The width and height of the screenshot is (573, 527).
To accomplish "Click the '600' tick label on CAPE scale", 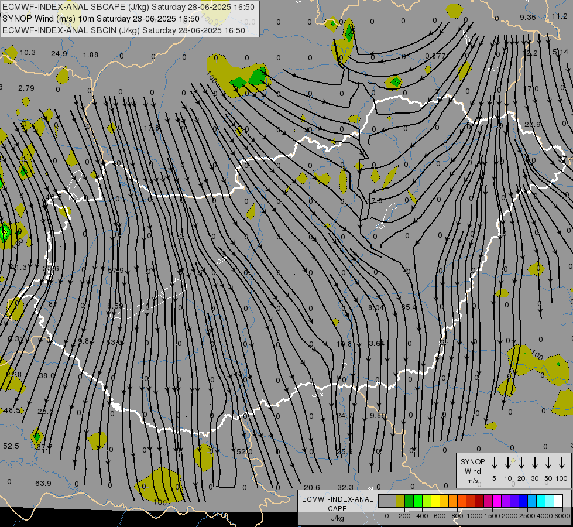I will (x=440, y=516).
